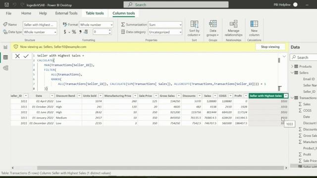Select Date field under Transactions

[x=307, y=117]
